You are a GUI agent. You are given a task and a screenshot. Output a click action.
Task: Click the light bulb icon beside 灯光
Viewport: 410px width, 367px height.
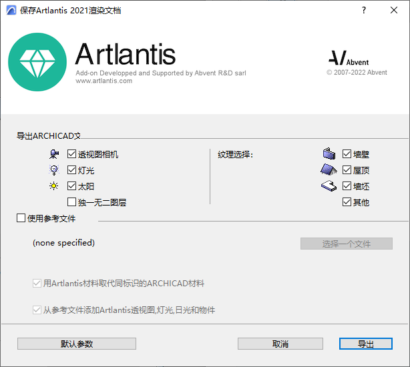pyautogui.click(x=54, y=170)
